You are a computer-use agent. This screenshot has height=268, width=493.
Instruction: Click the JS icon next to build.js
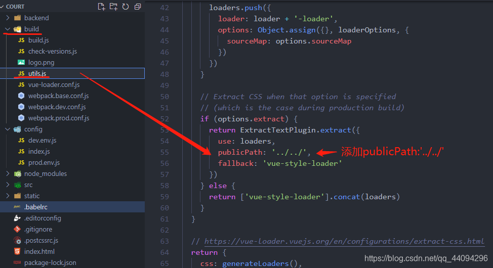(x=21, y=40)
